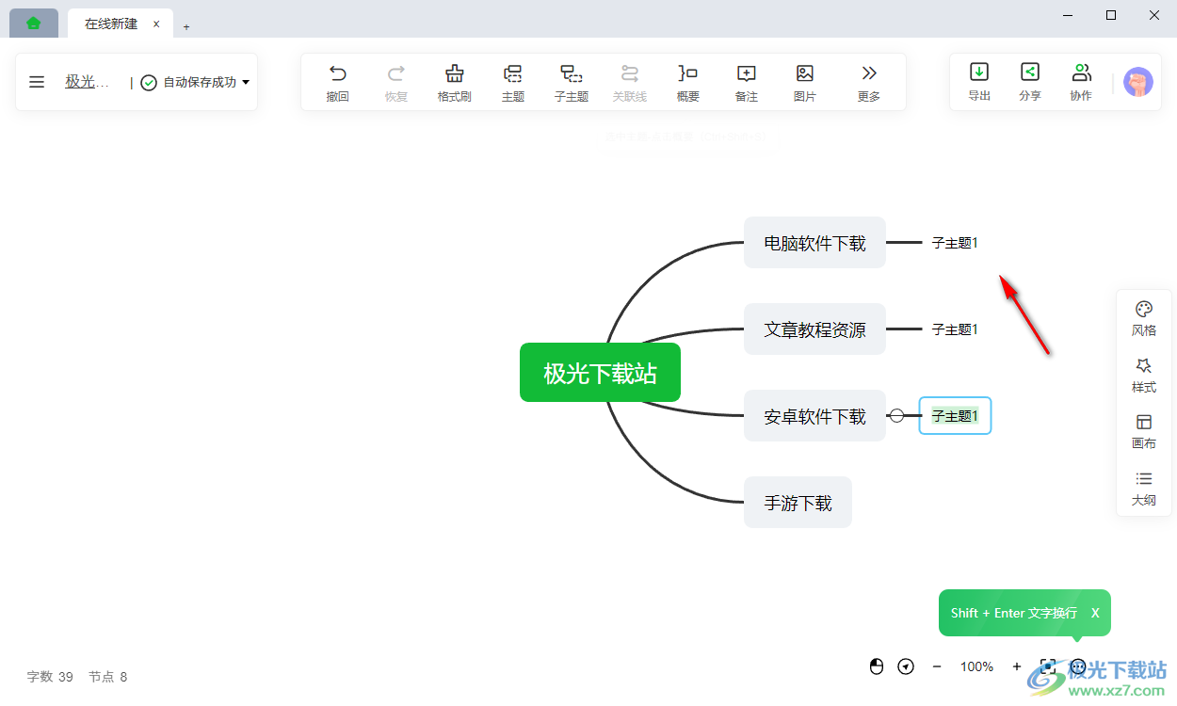The height and width of the screenshot is (706, 1177).
Task: Expand More (更多) toolbar options
Action: (x=869, y=82)
